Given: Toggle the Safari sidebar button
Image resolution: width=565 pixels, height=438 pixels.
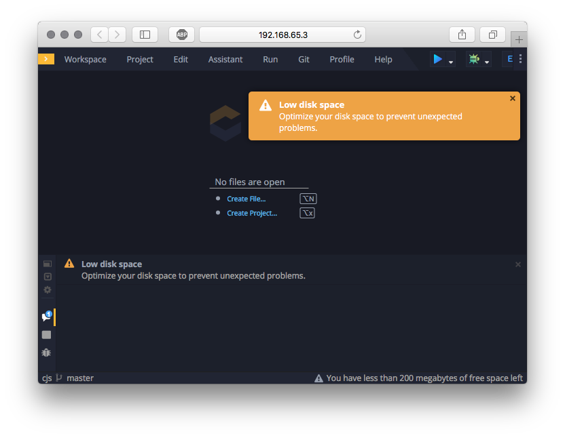Looking at the screenshot, I should click(145, 35).
